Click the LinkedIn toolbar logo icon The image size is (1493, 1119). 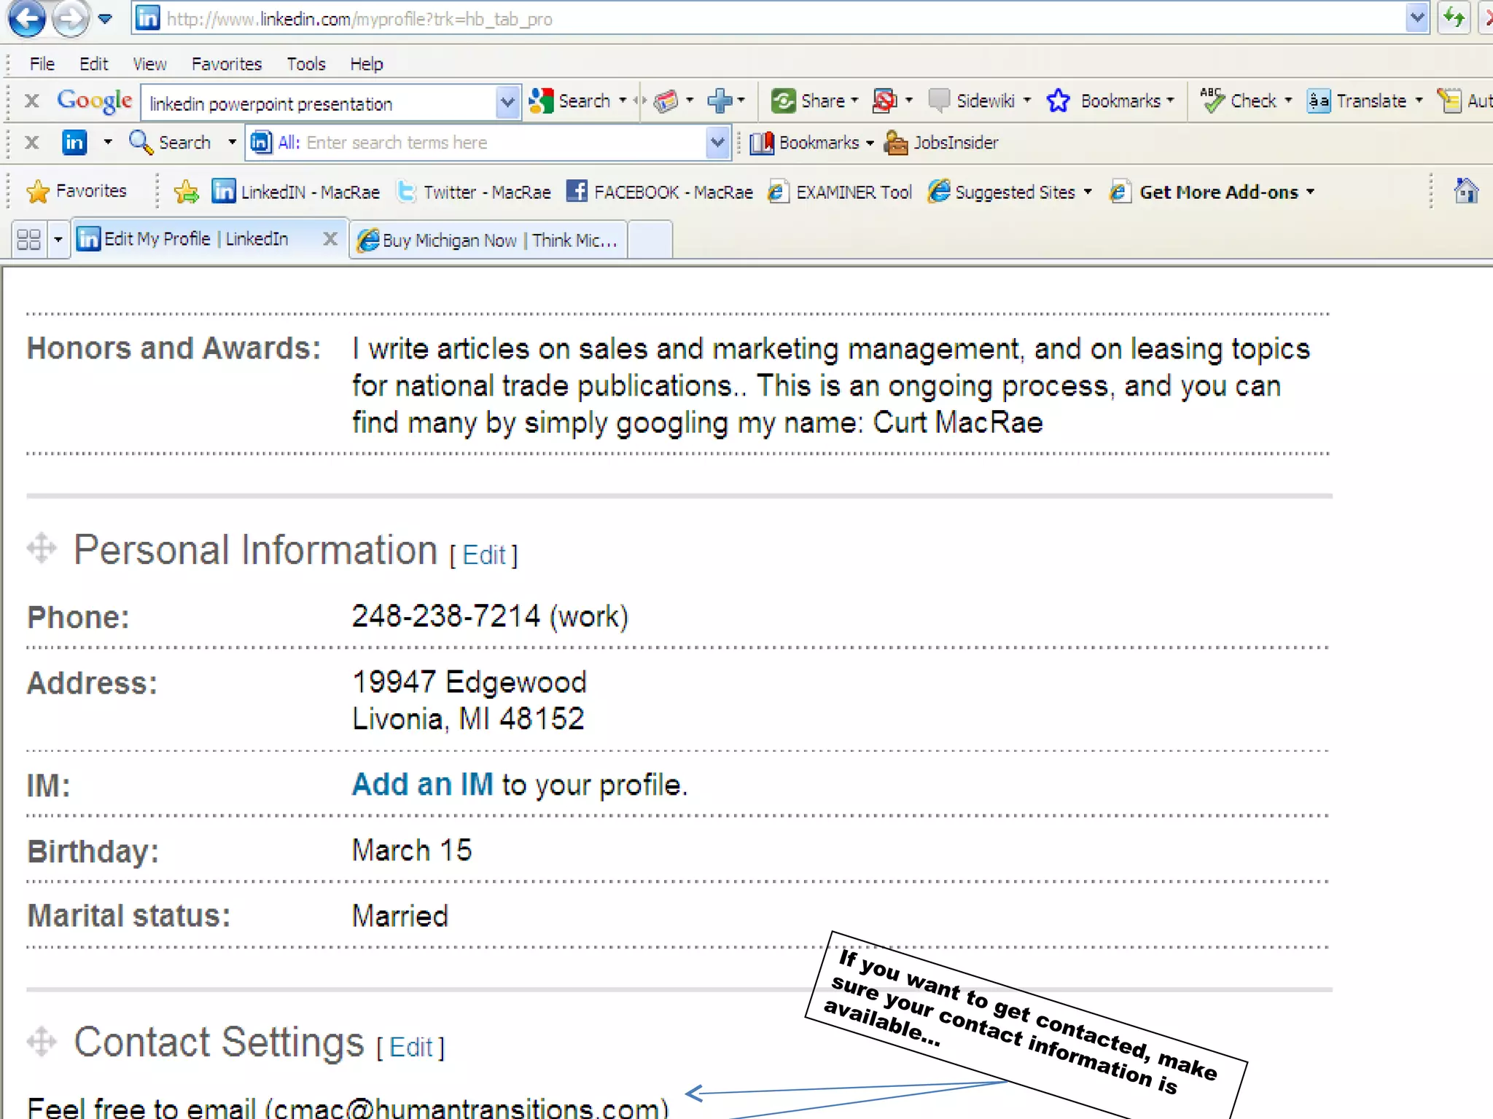[74, 142]
